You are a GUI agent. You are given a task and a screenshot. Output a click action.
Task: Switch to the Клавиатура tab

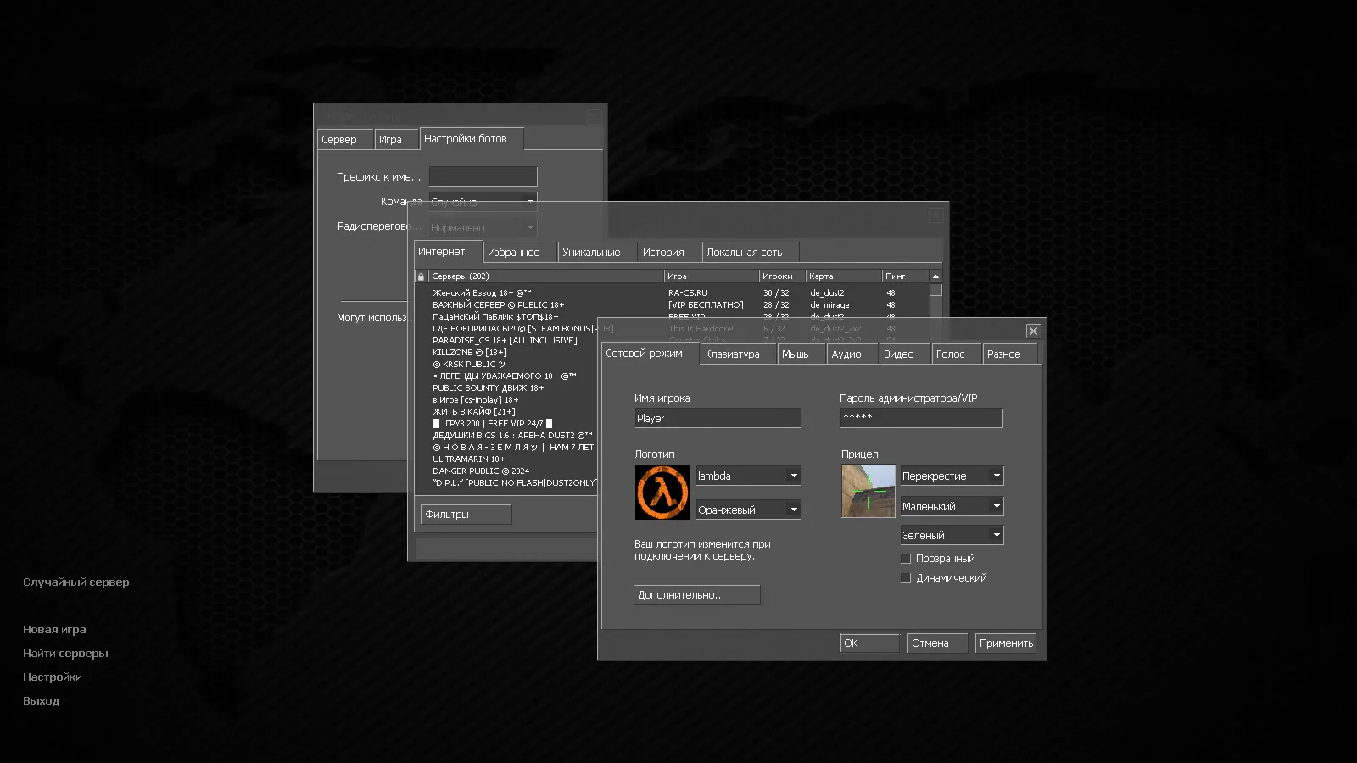point(738,354)
